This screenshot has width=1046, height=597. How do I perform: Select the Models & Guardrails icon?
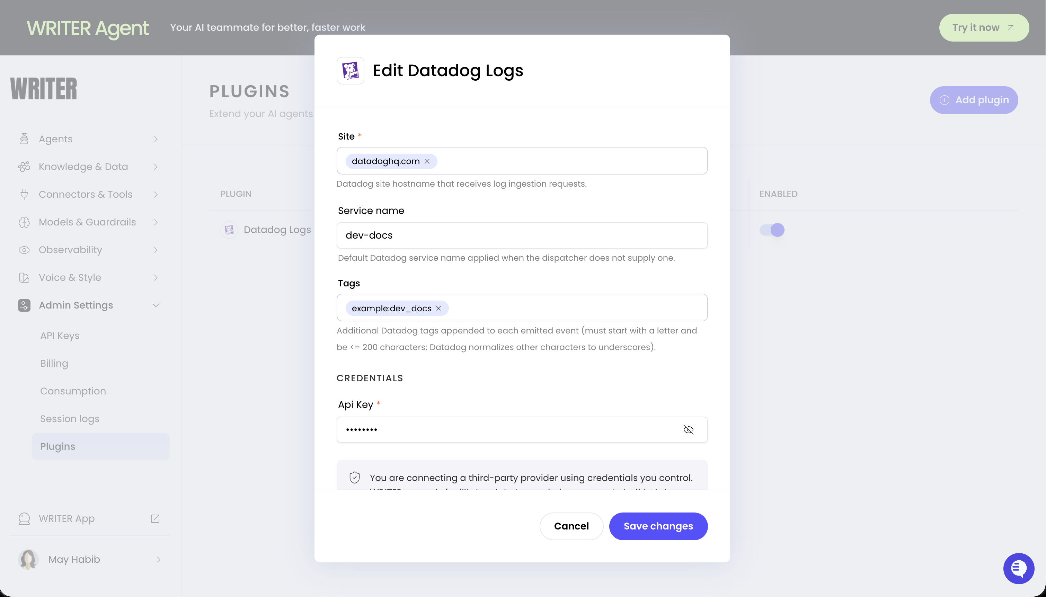(24, 222)
